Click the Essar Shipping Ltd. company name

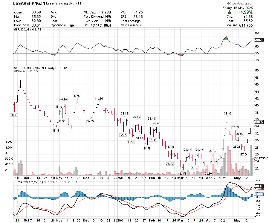[60, 3]
